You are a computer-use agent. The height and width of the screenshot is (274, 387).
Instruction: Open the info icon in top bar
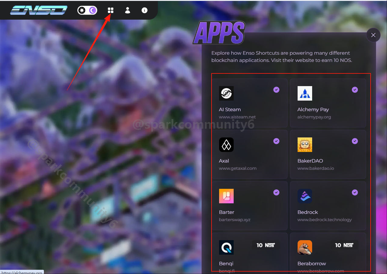pos(145,10)
